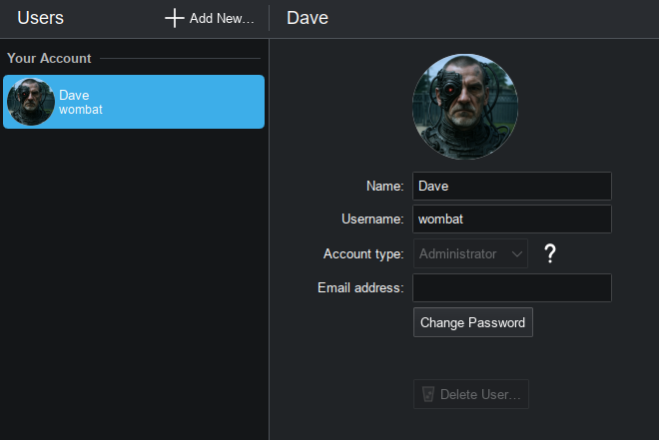Click the Your Account section header

pyautogui.click(x=49, y=59)
